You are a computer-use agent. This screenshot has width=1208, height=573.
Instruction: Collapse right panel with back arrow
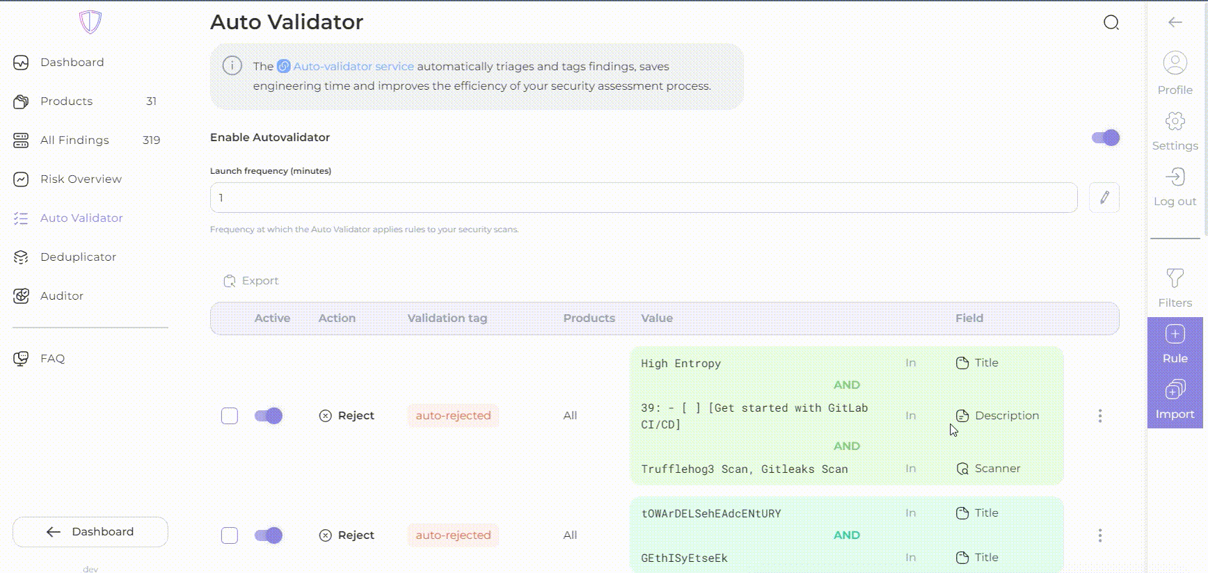point(1175,23)
